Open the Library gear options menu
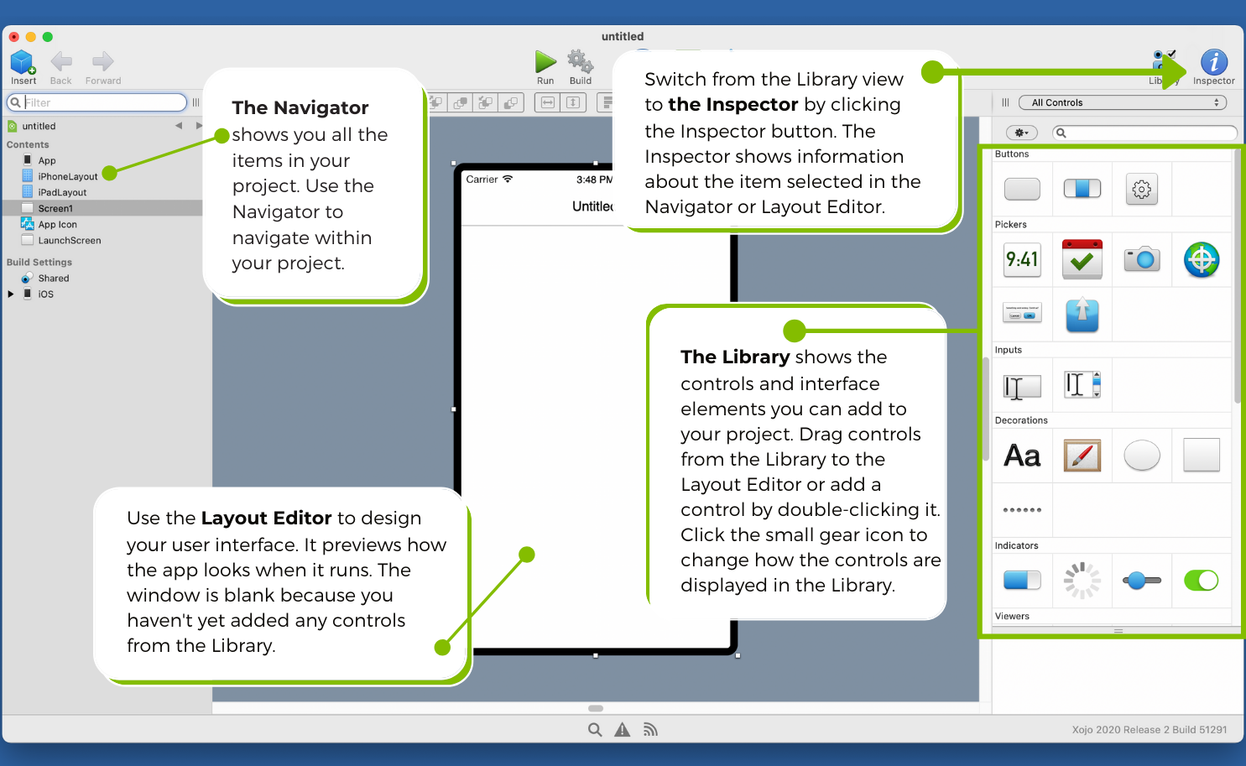 [x=1021, y=133]
